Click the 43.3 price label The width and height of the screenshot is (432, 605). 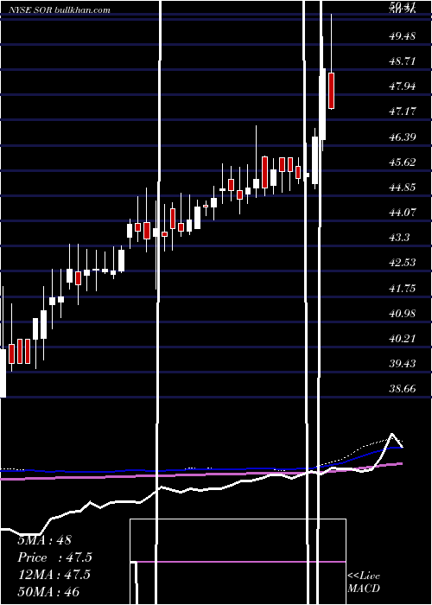[x=399, y=238]
